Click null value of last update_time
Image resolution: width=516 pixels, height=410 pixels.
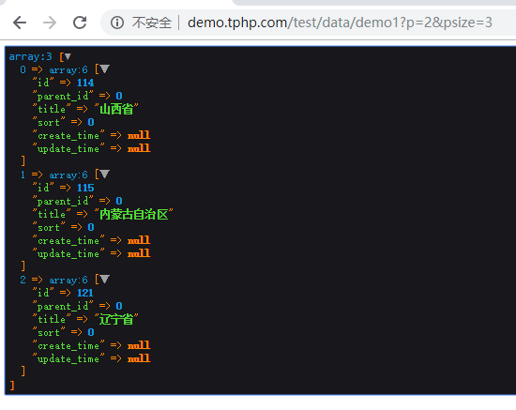click(139, 358)
